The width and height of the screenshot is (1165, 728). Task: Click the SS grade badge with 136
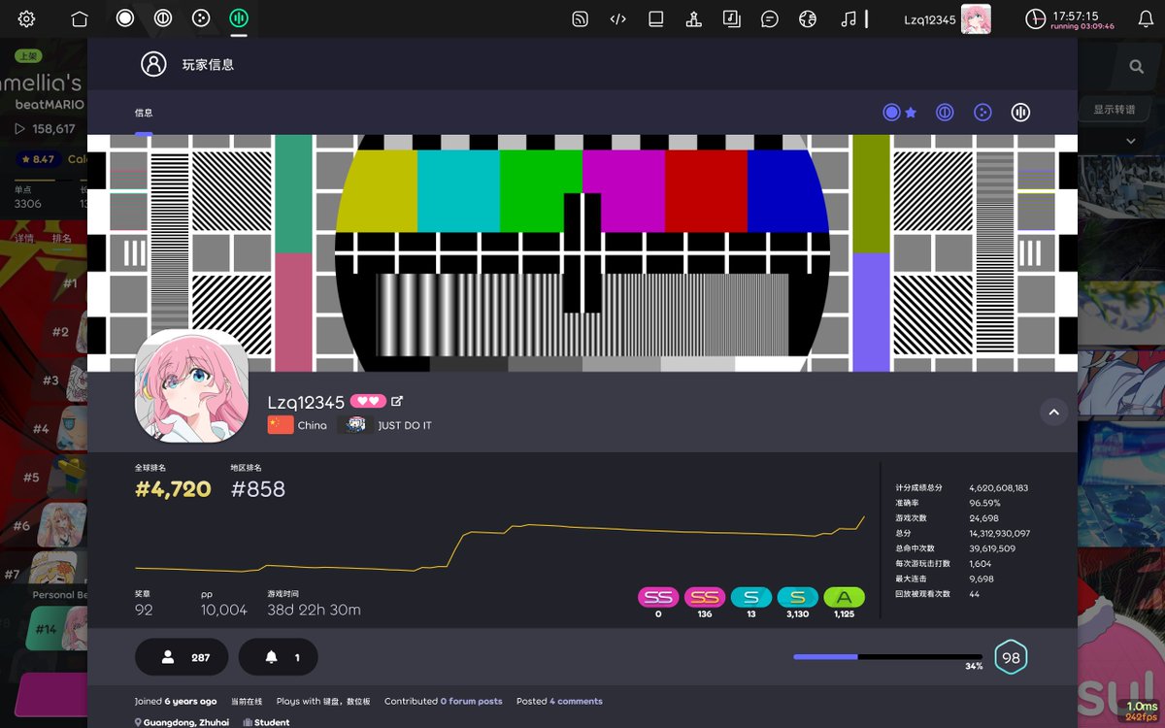(x=705, y=598)
